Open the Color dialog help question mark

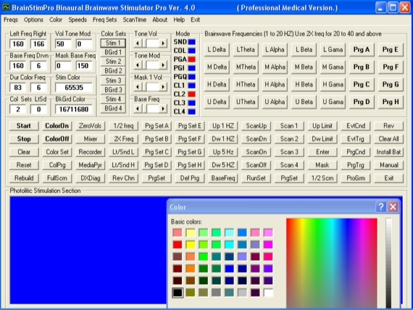click(381, 207)
